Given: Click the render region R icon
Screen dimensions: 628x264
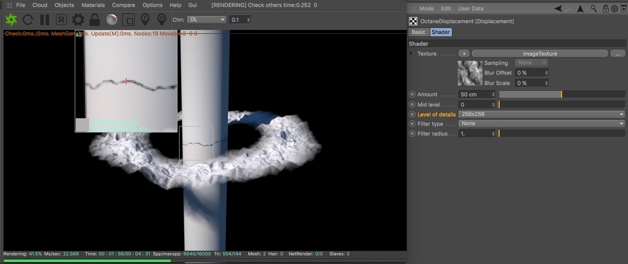Looking at the screenshot, I should click(61, 20).
